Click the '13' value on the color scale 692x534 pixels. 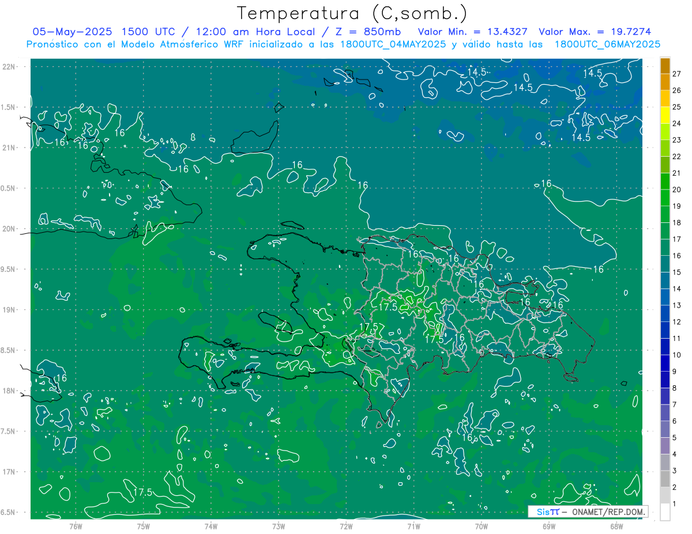(678, 305)
